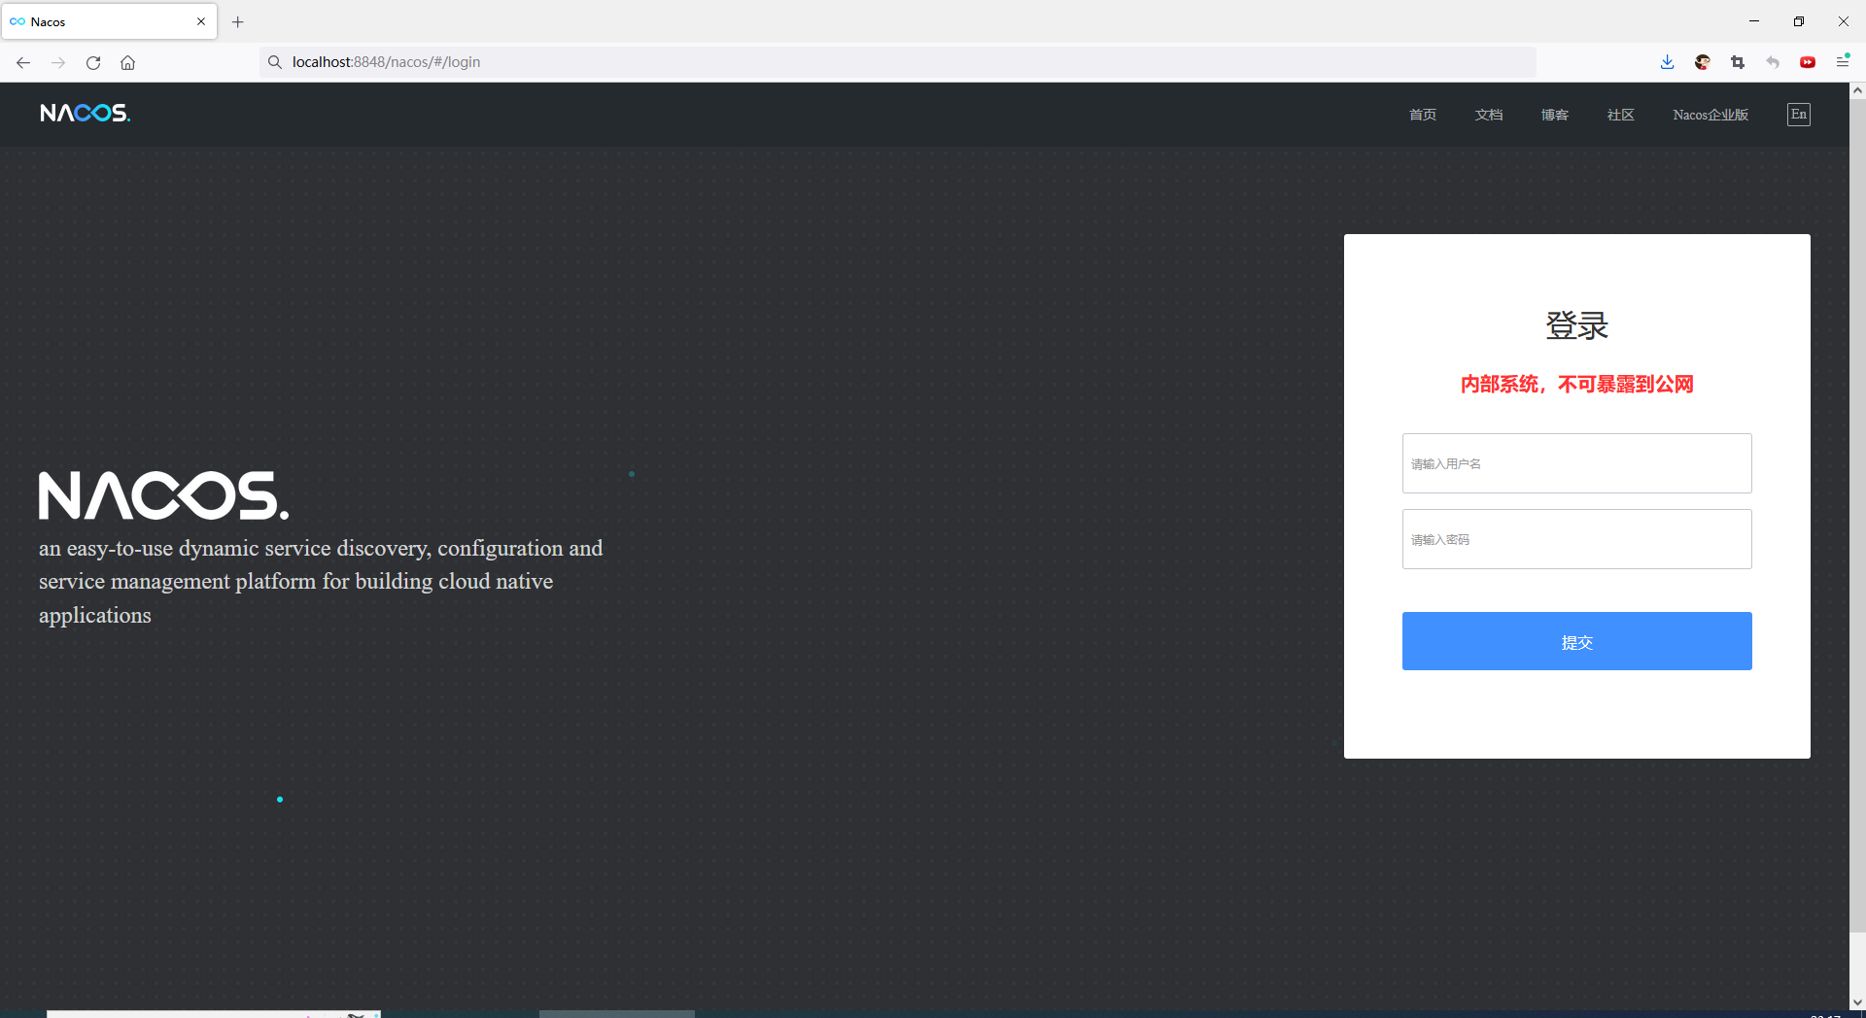Restore down the browser window

pos(1799,21)
